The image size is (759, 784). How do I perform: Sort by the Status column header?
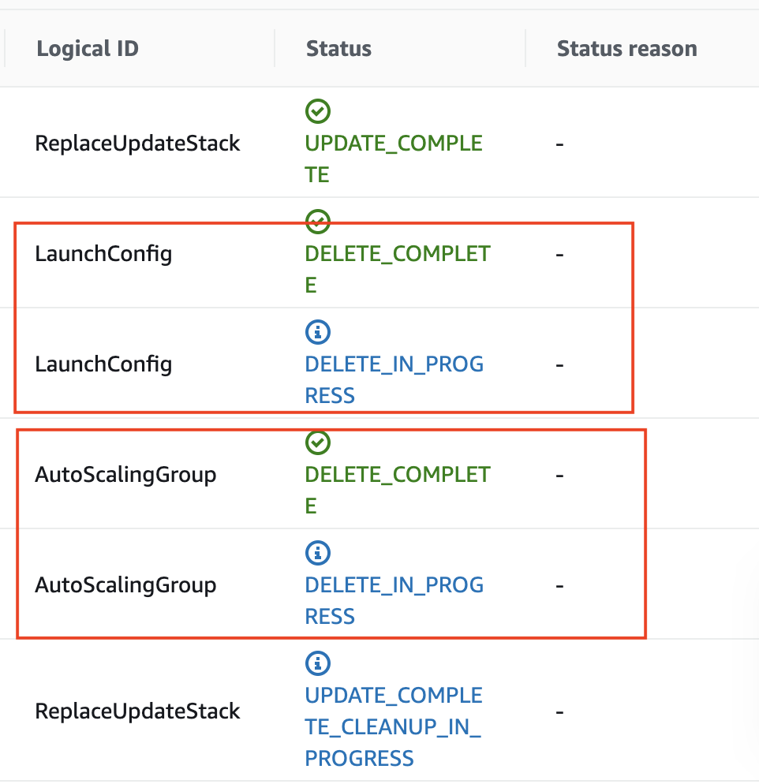(338, 48)
